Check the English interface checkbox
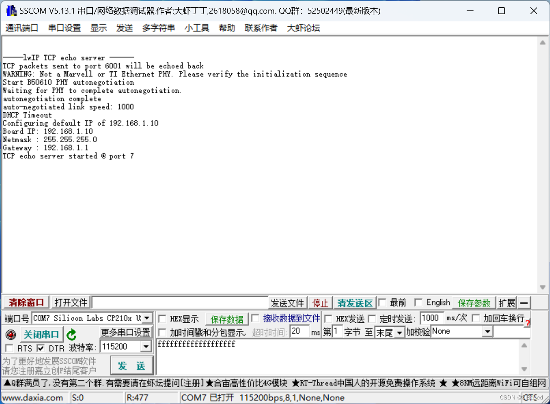The image size is (550, 404). coord(418,302)
